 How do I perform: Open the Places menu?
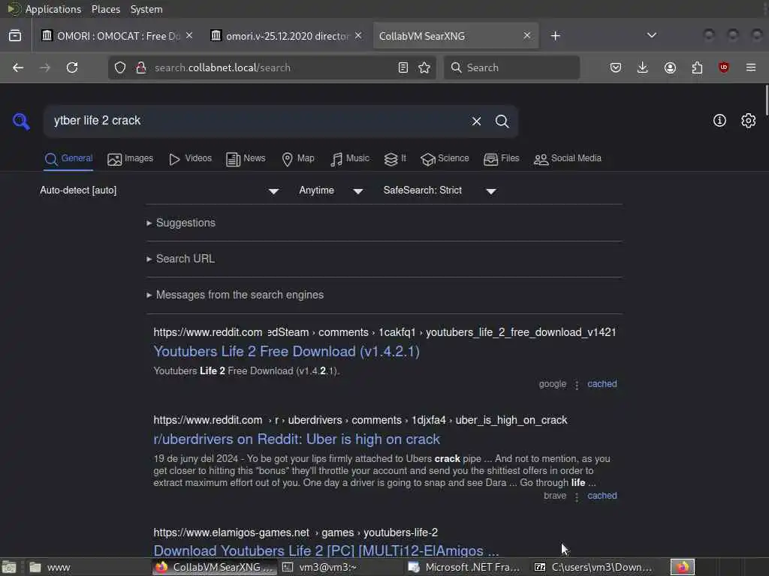pos(105,9)
